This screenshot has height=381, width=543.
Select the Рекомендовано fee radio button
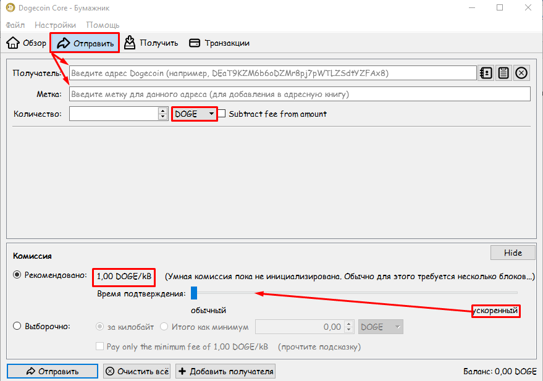point(17,275)
